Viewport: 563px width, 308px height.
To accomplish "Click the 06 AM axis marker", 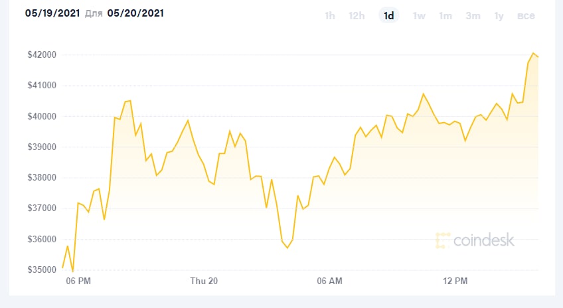I will tap(330, 281).
